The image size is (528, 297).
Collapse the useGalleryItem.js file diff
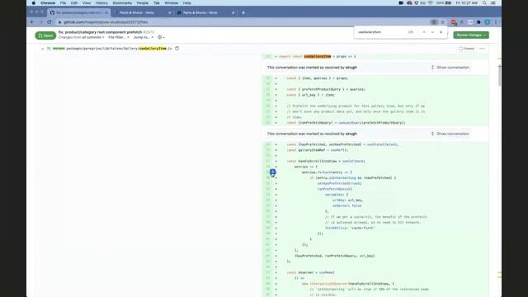tap(42, 49)
